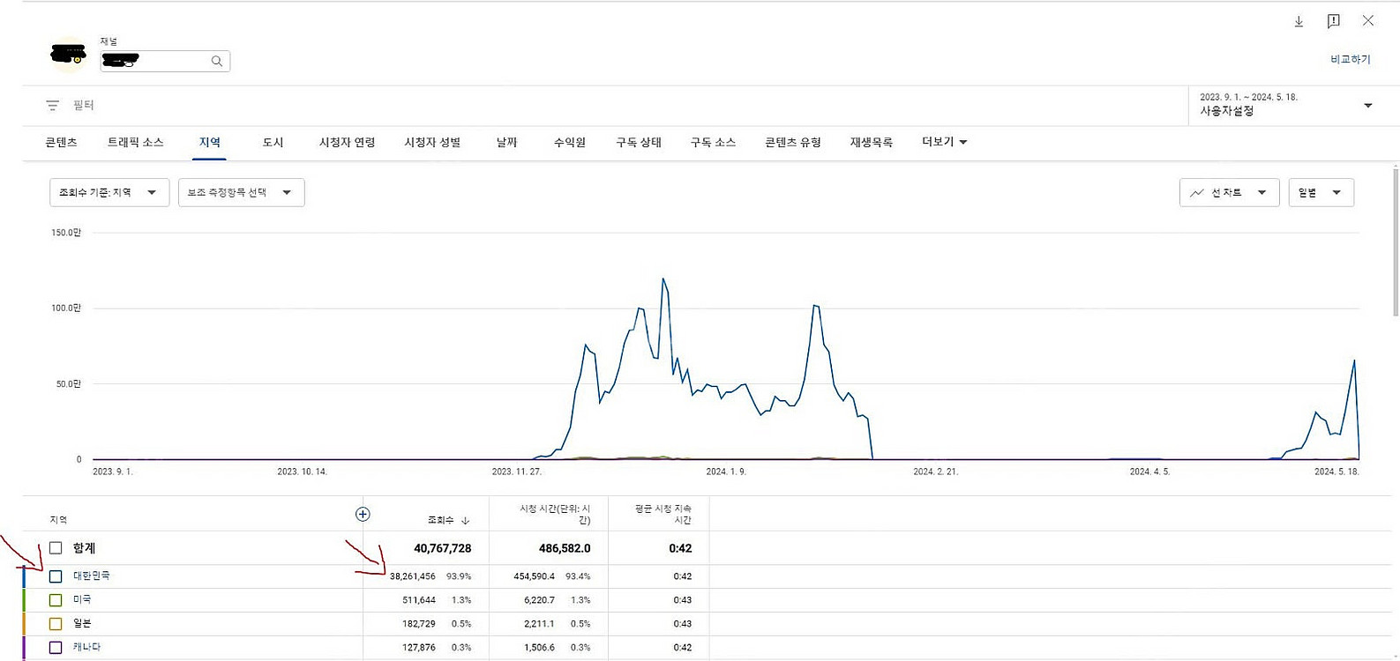Click the 지역 column header

tap(58, 520)
